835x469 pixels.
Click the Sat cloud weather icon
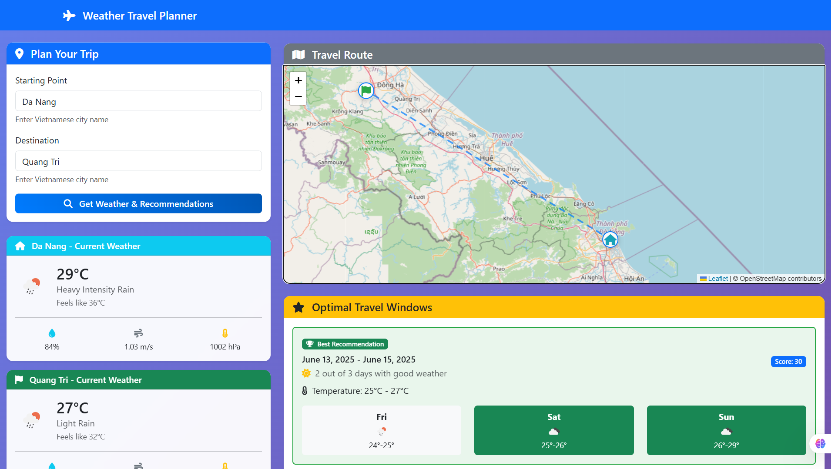coord(554,431)
